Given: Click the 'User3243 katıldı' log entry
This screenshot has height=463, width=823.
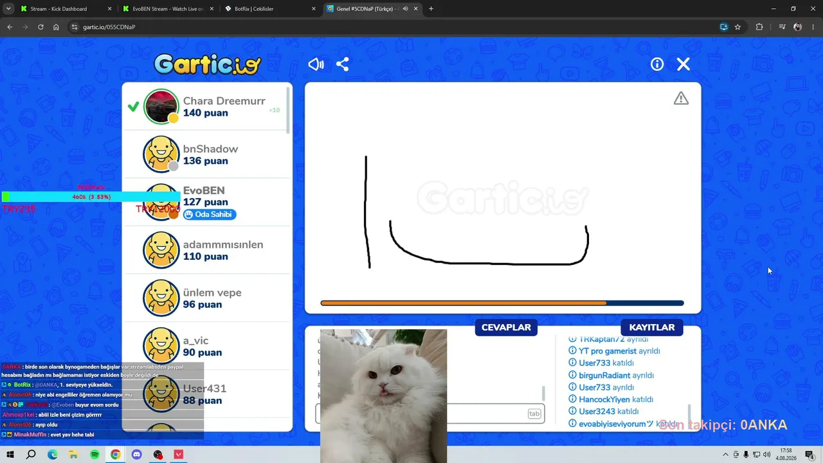Looking at the screenshot, I should coord(604,412).
